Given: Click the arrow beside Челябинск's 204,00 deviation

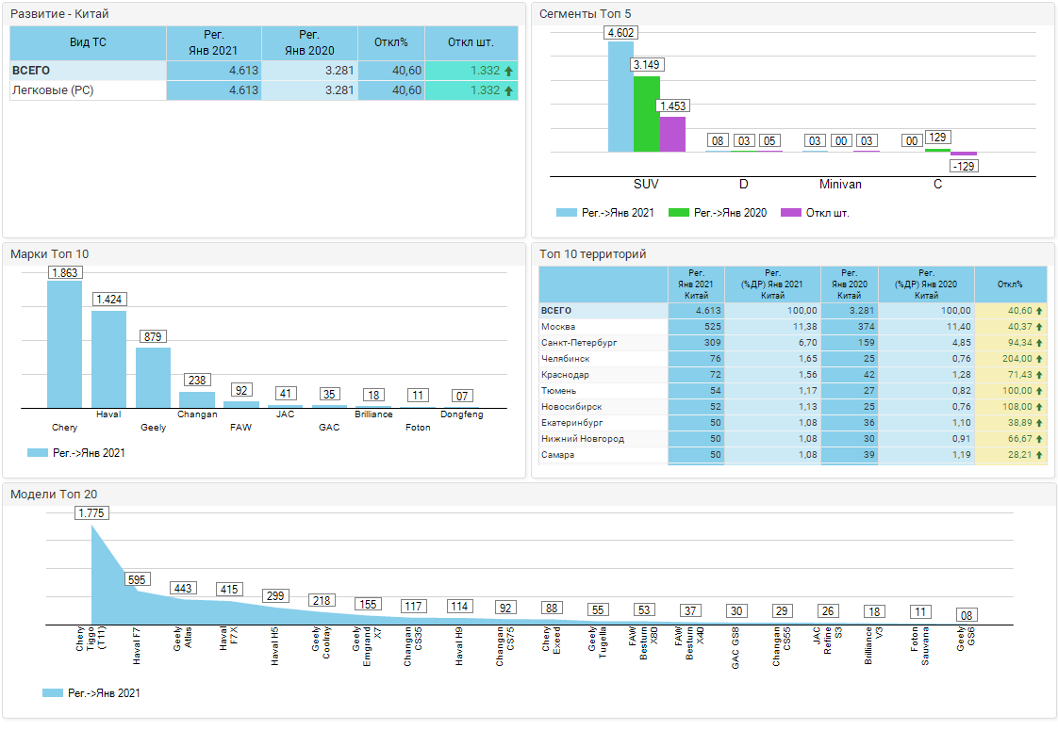Looking at the screenshot, I should tap(1039, 359).
